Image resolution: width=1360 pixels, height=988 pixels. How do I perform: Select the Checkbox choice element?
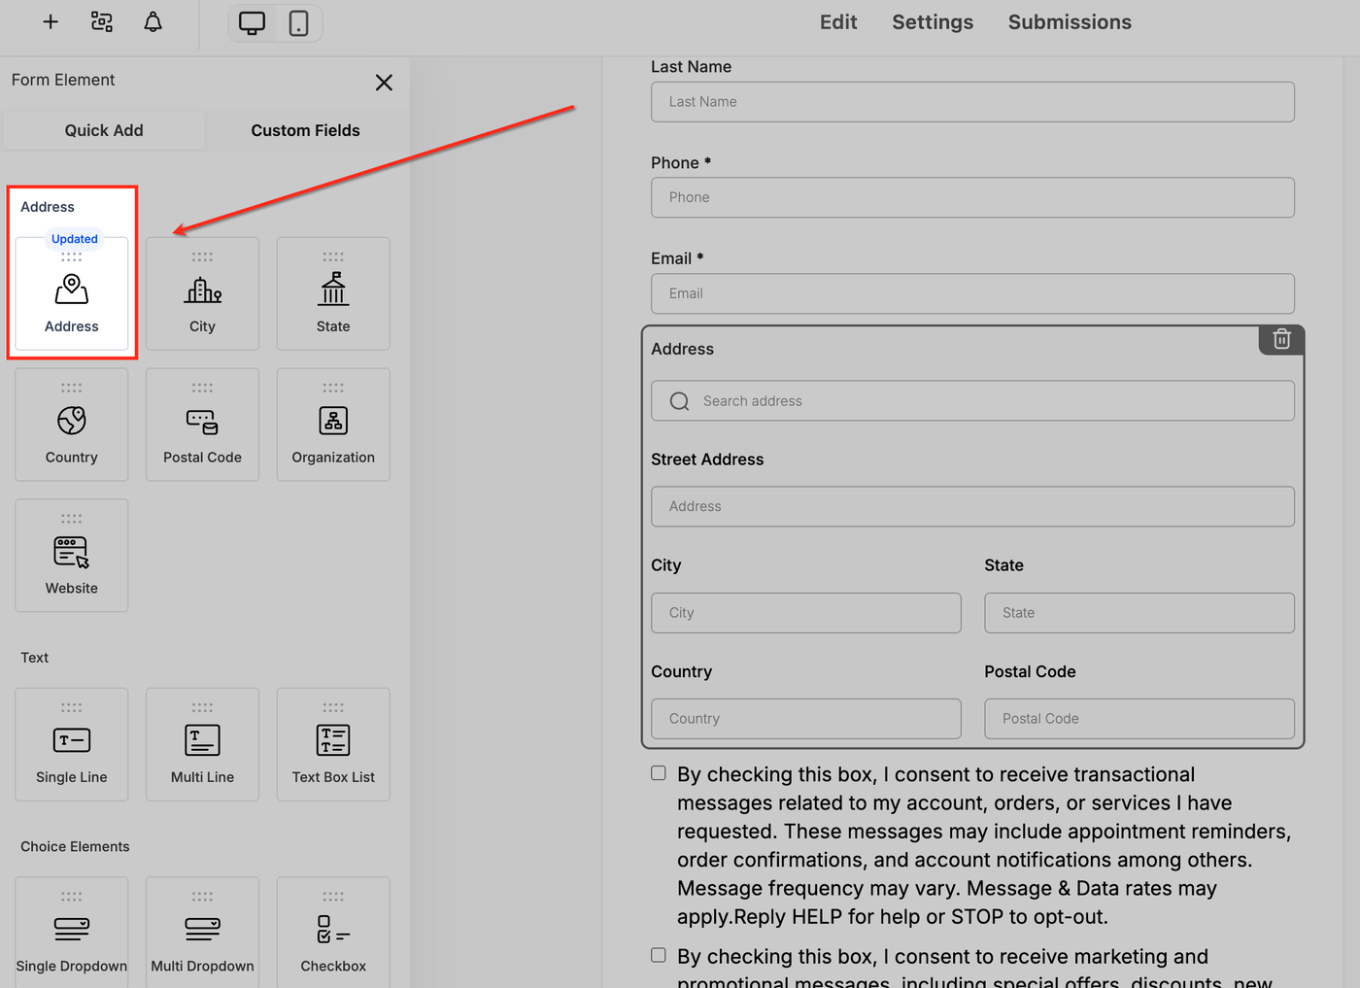coord(333,933)
